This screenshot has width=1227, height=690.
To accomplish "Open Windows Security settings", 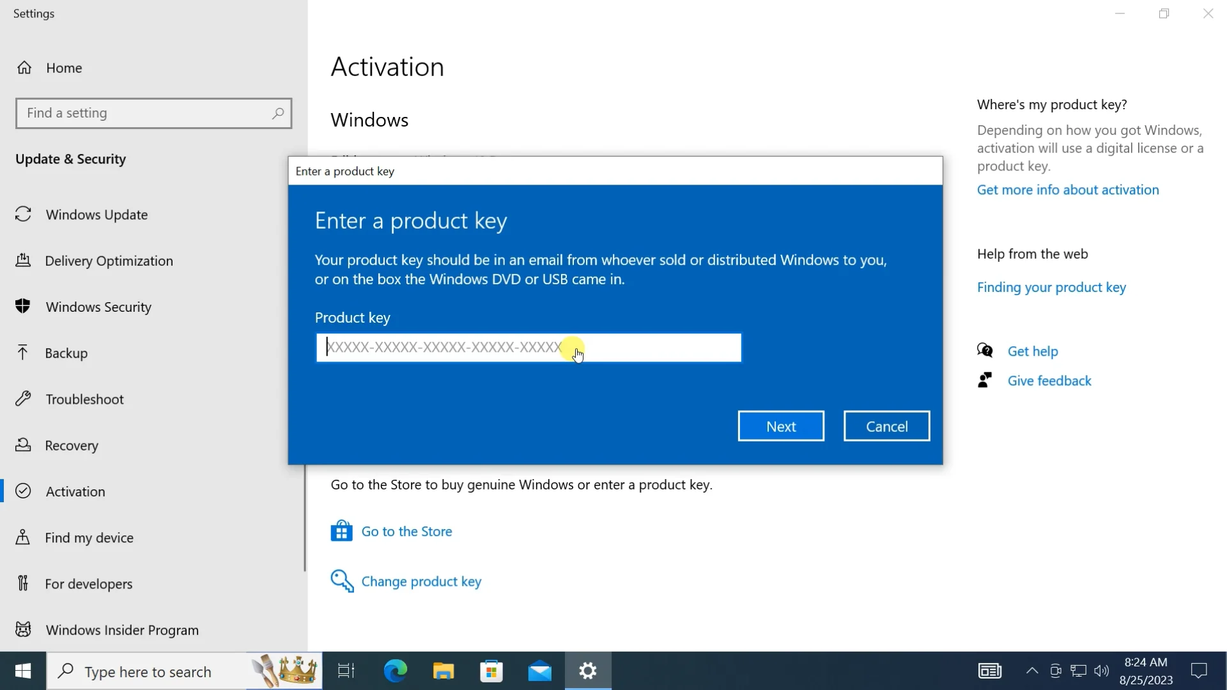I will (98, 307).
